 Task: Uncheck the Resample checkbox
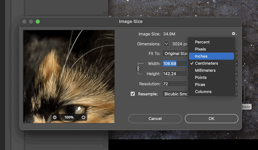[x=133, y=94]
